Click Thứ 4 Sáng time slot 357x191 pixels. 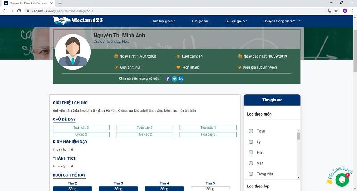pyautogui.click(x=164, y=189)
